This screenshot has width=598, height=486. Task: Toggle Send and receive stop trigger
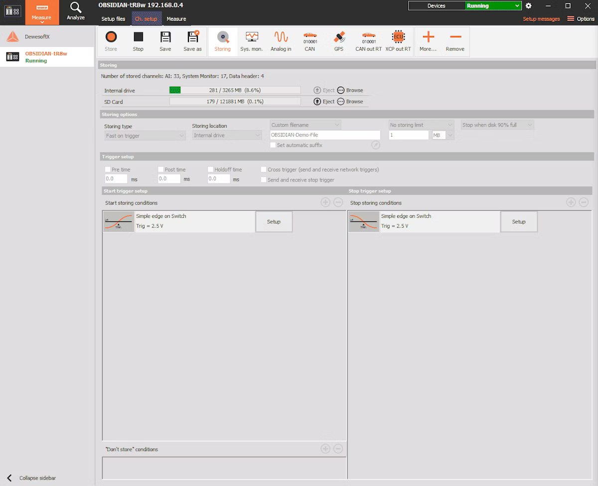(x=264, y=180)
